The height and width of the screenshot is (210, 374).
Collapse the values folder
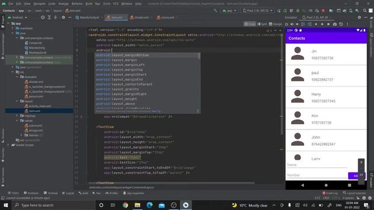tap(17, 121)
